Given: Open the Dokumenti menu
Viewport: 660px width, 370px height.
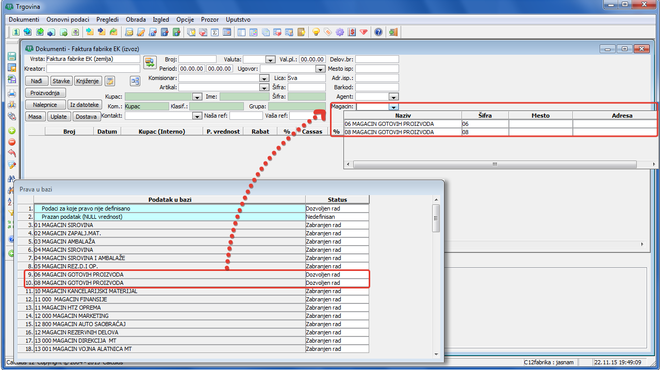Looking at the screenshot, I should [x=24, y=19].
